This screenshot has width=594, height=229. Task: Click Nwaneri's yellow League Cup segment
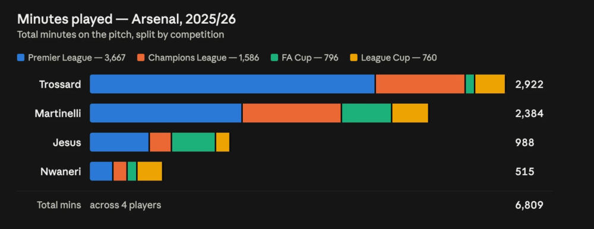click(x=150, y=171)
